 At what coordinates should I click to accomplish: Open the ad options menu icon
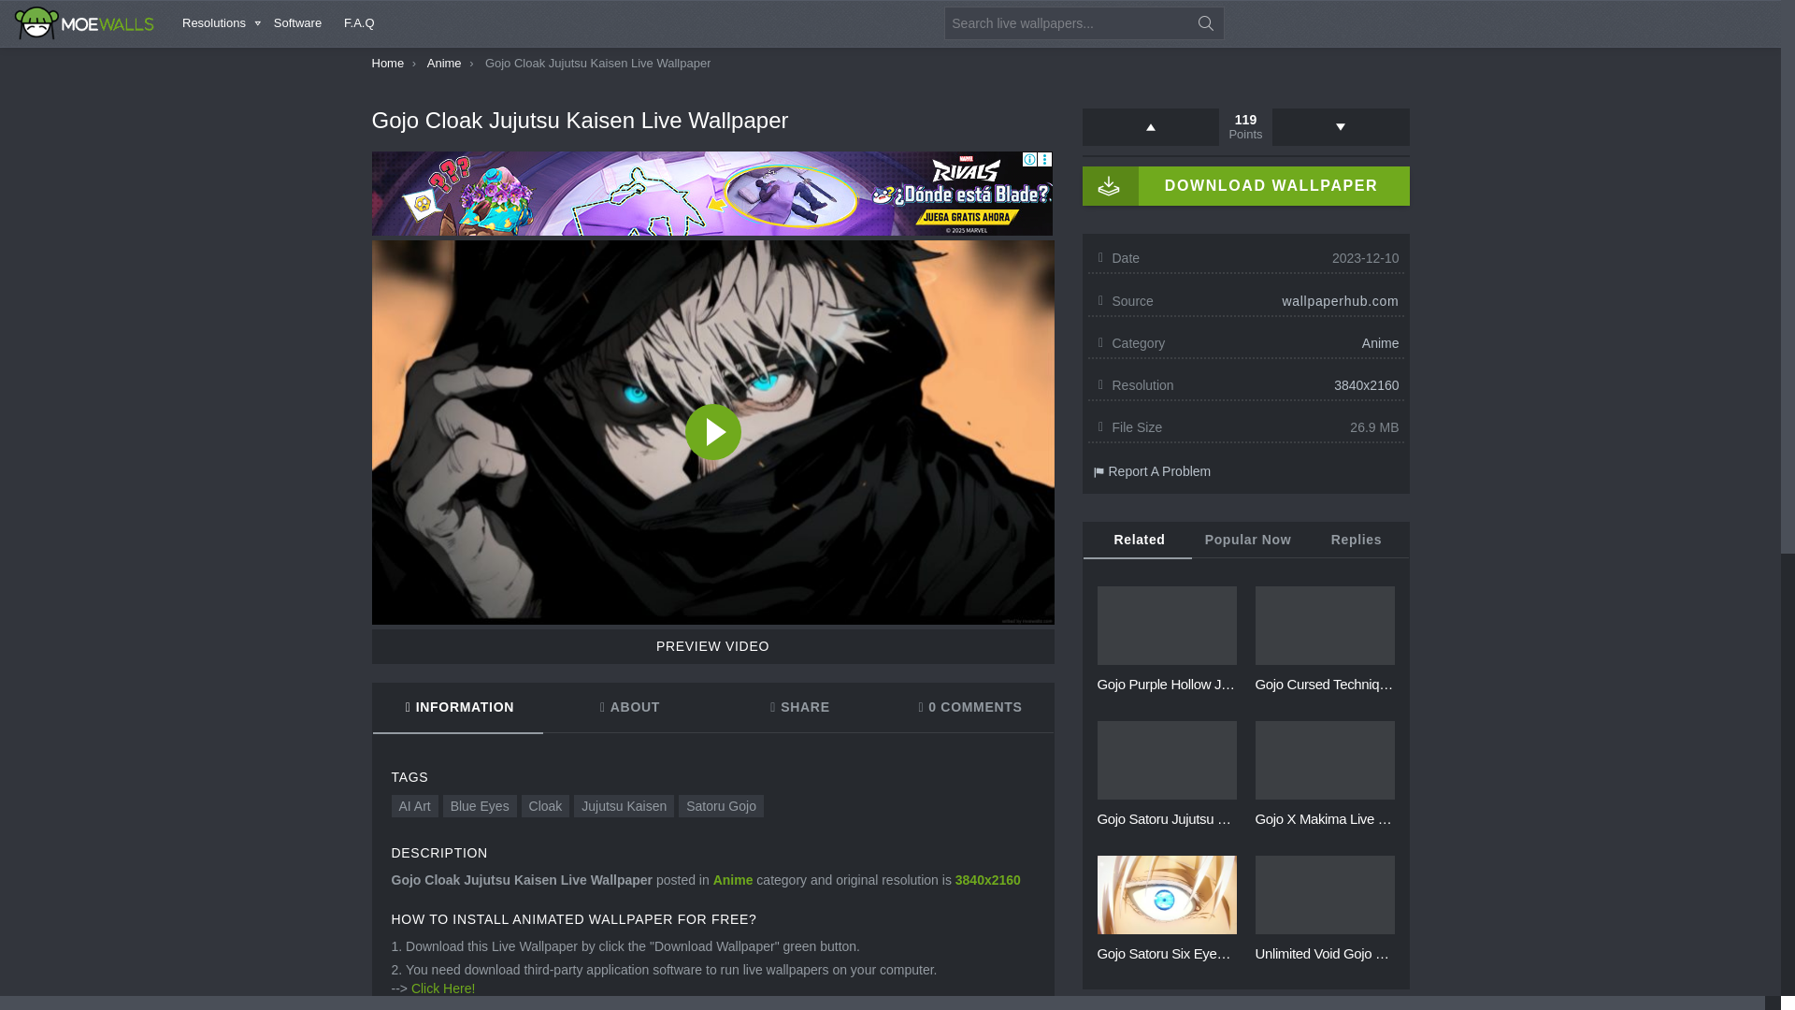click(1045, 160)
